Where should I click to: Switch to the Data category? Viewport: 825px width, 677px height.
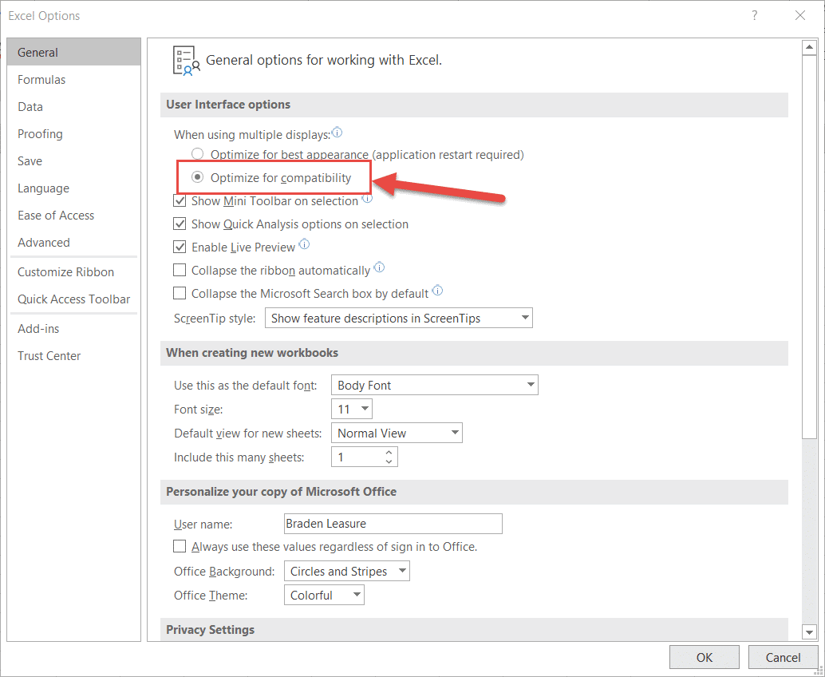[x=73, y=107]
